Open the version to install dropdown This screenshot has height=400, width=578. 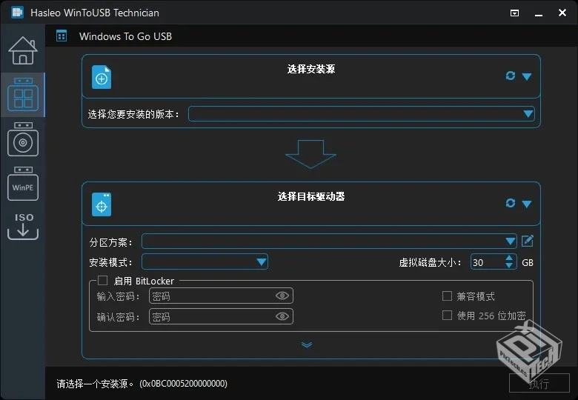tap(362, 114)
